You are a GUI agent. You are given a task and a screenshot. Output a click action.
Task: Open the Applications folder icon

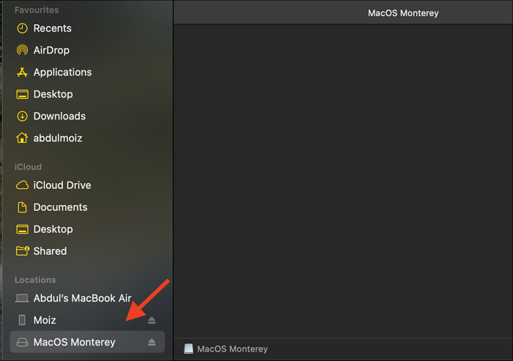coord(22,72)
